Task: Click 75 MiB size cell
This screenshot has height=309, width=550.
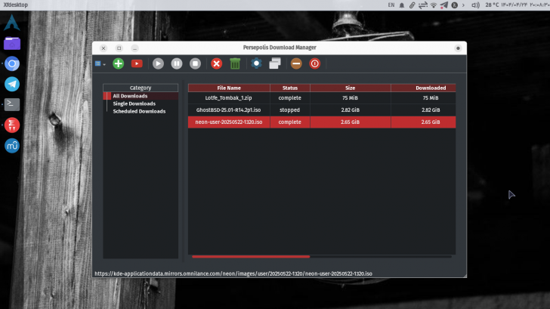Action: tap(350, 98)
